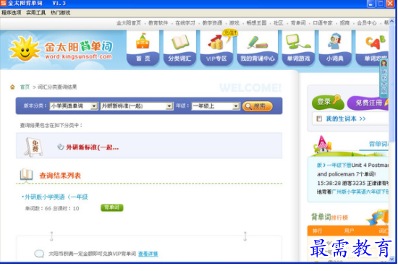
Task: Click 教育软件 in top navigation
Action: [158, 23]
